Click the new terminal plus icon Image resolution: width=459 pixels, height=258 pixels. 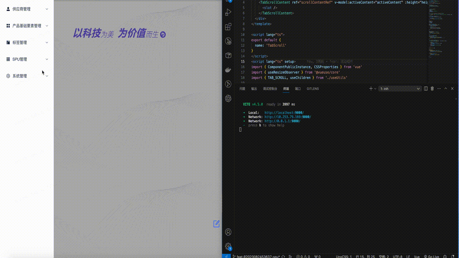point(371,89)
